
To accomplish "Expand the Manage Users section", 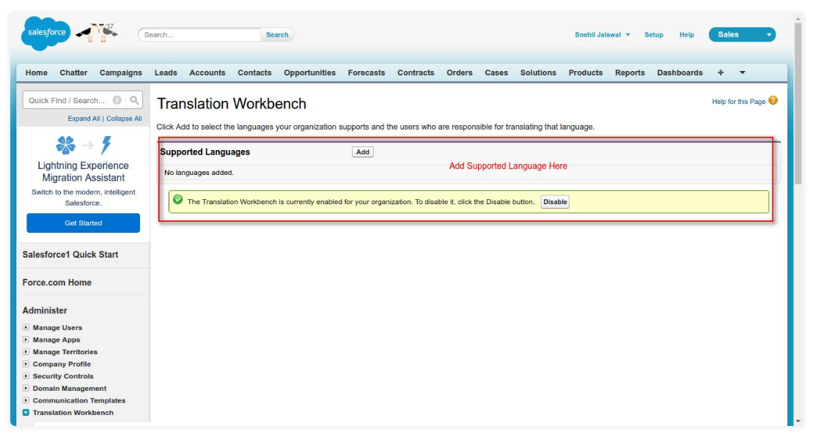I will [26, 327].
